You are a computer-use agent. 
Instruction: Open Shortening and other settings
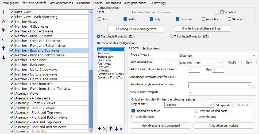coord(203,28)
